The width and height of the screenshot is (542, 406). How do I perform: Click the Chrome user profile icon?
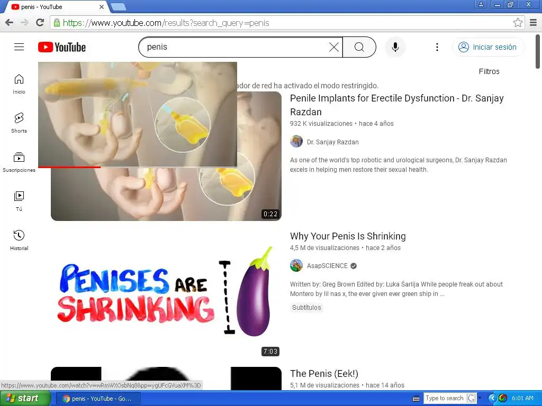pyautogui.click(x=481, y=4)
